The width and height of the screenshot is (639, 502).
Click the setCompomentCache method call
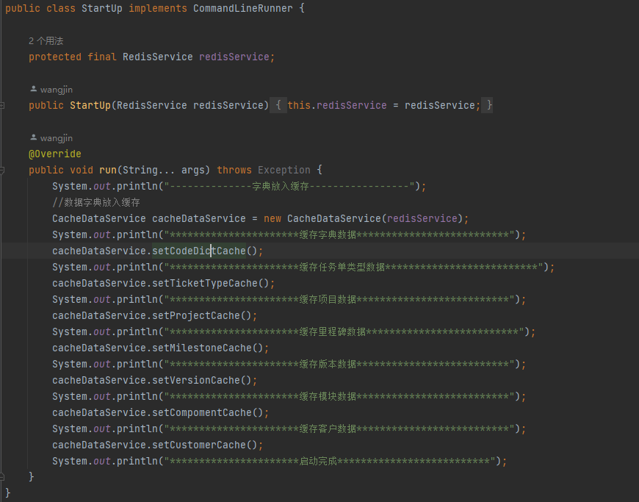[x=202, y=412]
